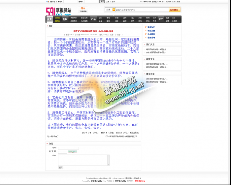Open first article under 推荐文章
The image size is (231, 185).
click(157, 79)
